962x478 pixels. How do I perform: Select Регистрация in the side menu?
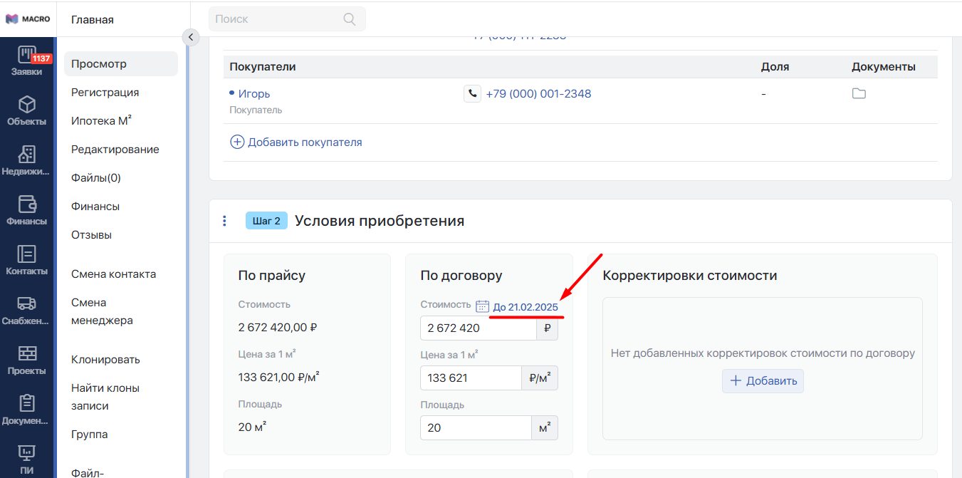coord(105,93)
